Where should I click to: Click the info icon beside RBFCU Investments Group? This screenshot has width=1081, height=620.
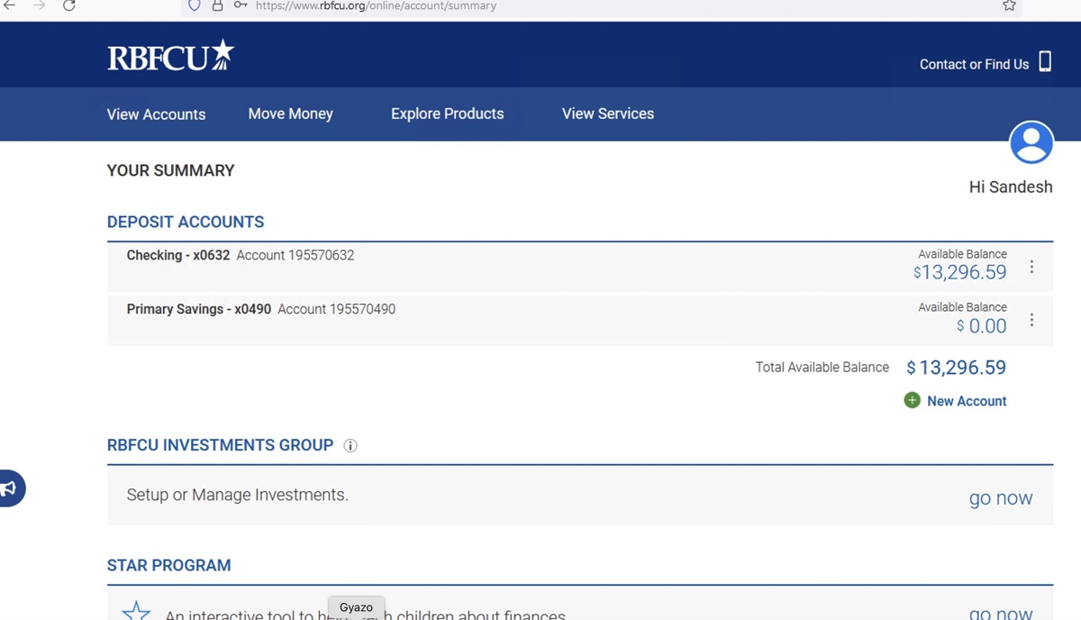350,445
